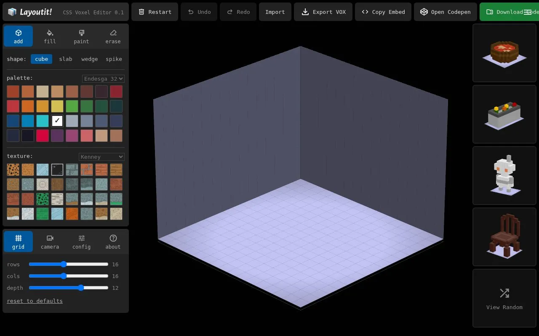
Task: Select the paint roller tool
Action: 81,36
